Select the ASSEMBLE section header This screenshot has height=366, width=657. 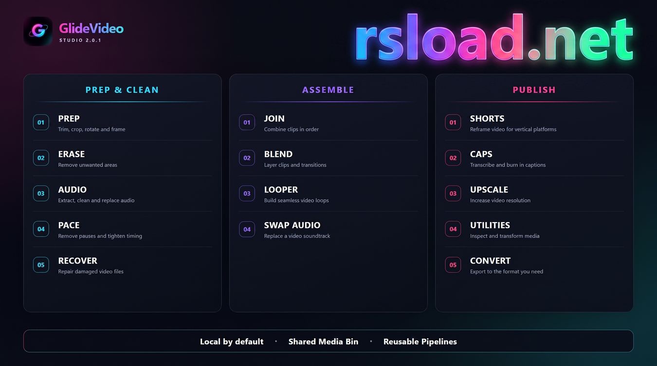click(x=328, y=90)
